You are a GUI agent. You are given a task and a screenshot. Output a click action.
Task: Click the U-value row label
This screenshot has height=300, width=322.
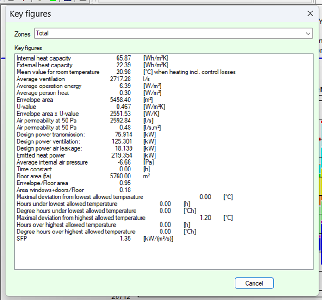coord(26,107)
